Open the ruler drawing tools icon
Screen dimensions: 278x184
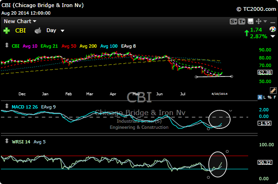273,91
